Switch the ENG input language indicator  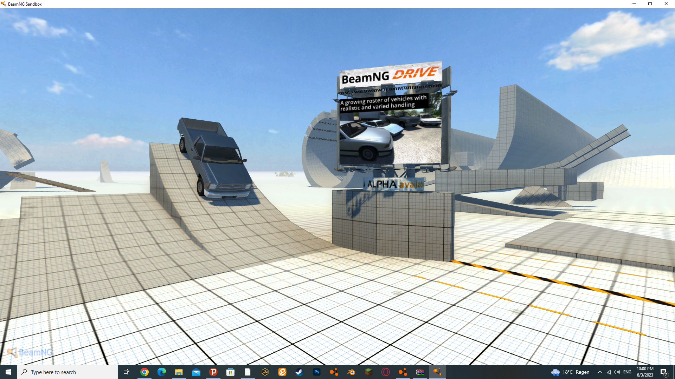click(x=627, y=372)
